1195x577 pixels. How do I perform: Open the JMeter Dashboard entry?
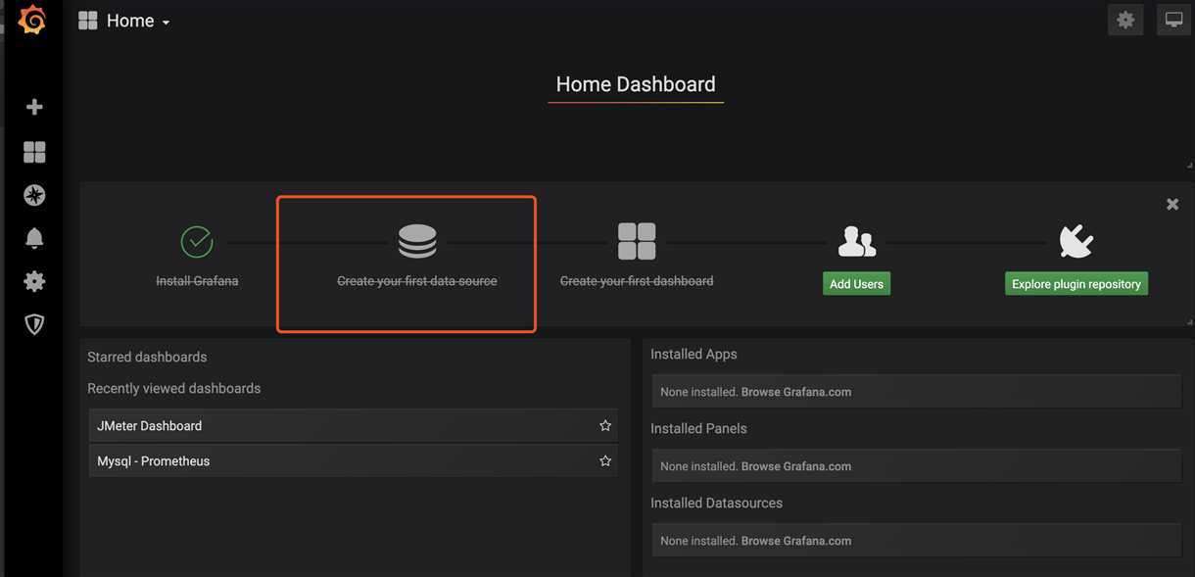[353, 426]
